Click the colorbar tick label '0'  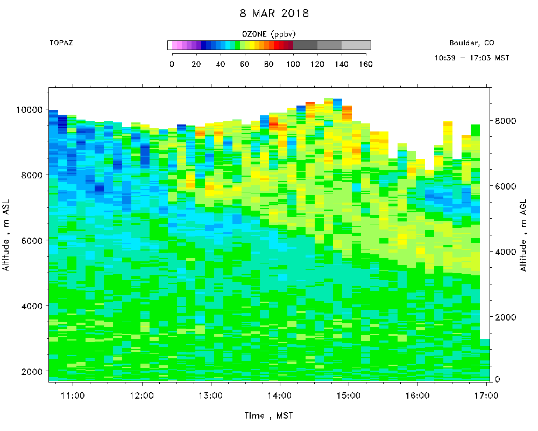172,64
